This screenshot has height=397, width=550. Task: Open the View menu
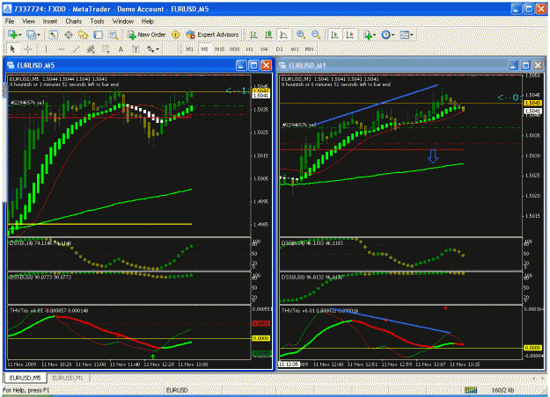tap(29, 21)
